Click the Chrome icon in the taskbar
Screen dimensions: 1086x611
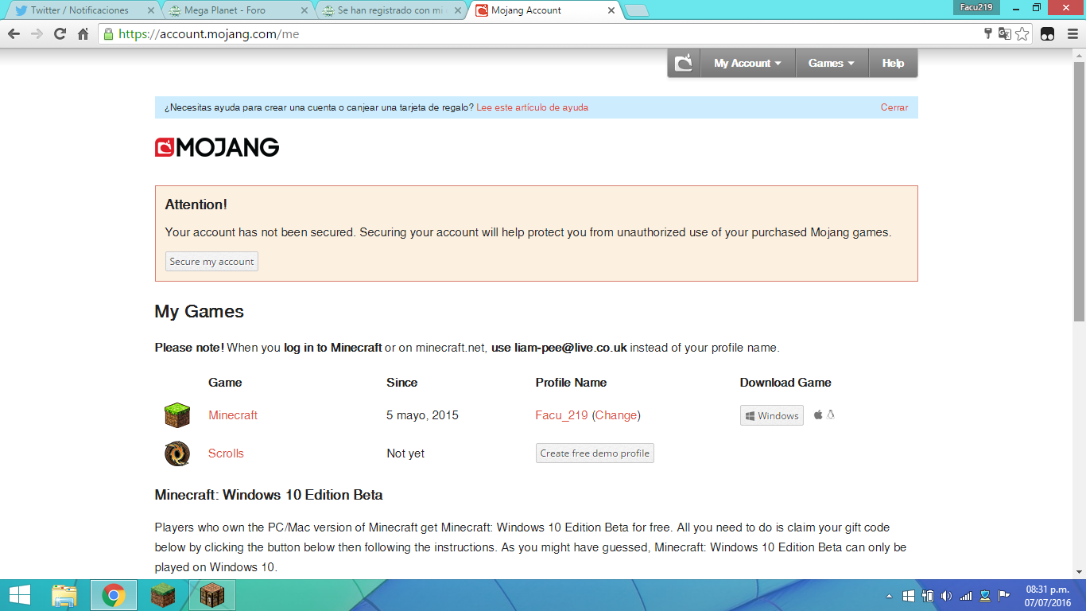(114, 595)
